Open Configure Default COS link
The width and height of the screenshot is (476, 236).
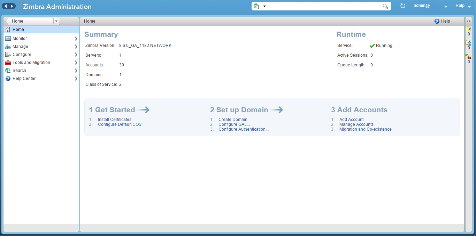(120, 124)
